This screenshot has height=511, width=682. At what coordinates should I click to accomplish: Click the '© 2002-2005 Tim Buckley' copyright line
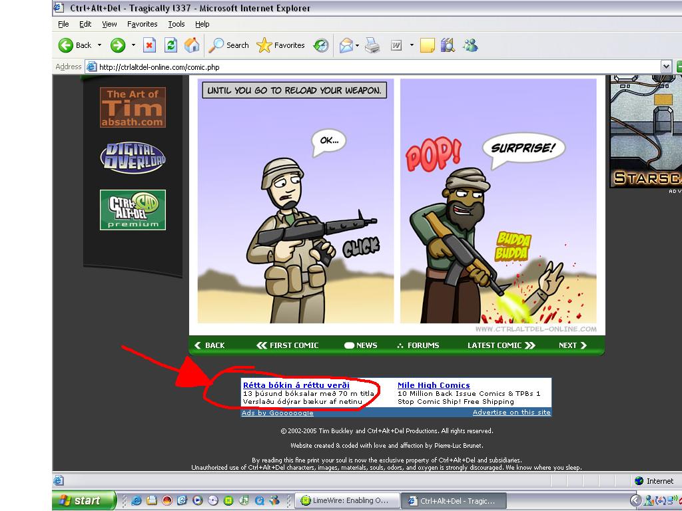387,431
